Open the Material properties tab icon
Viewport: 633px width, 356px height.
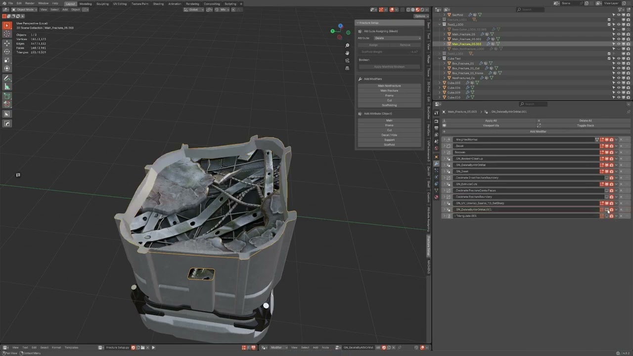[x=436, y=197]
